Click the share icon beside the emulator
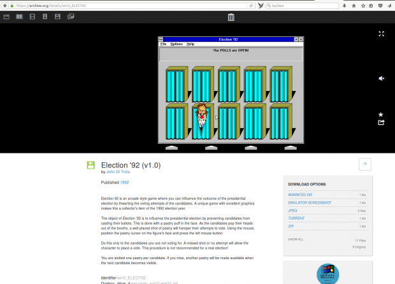The image size is (395, 284). pos(381,122)
